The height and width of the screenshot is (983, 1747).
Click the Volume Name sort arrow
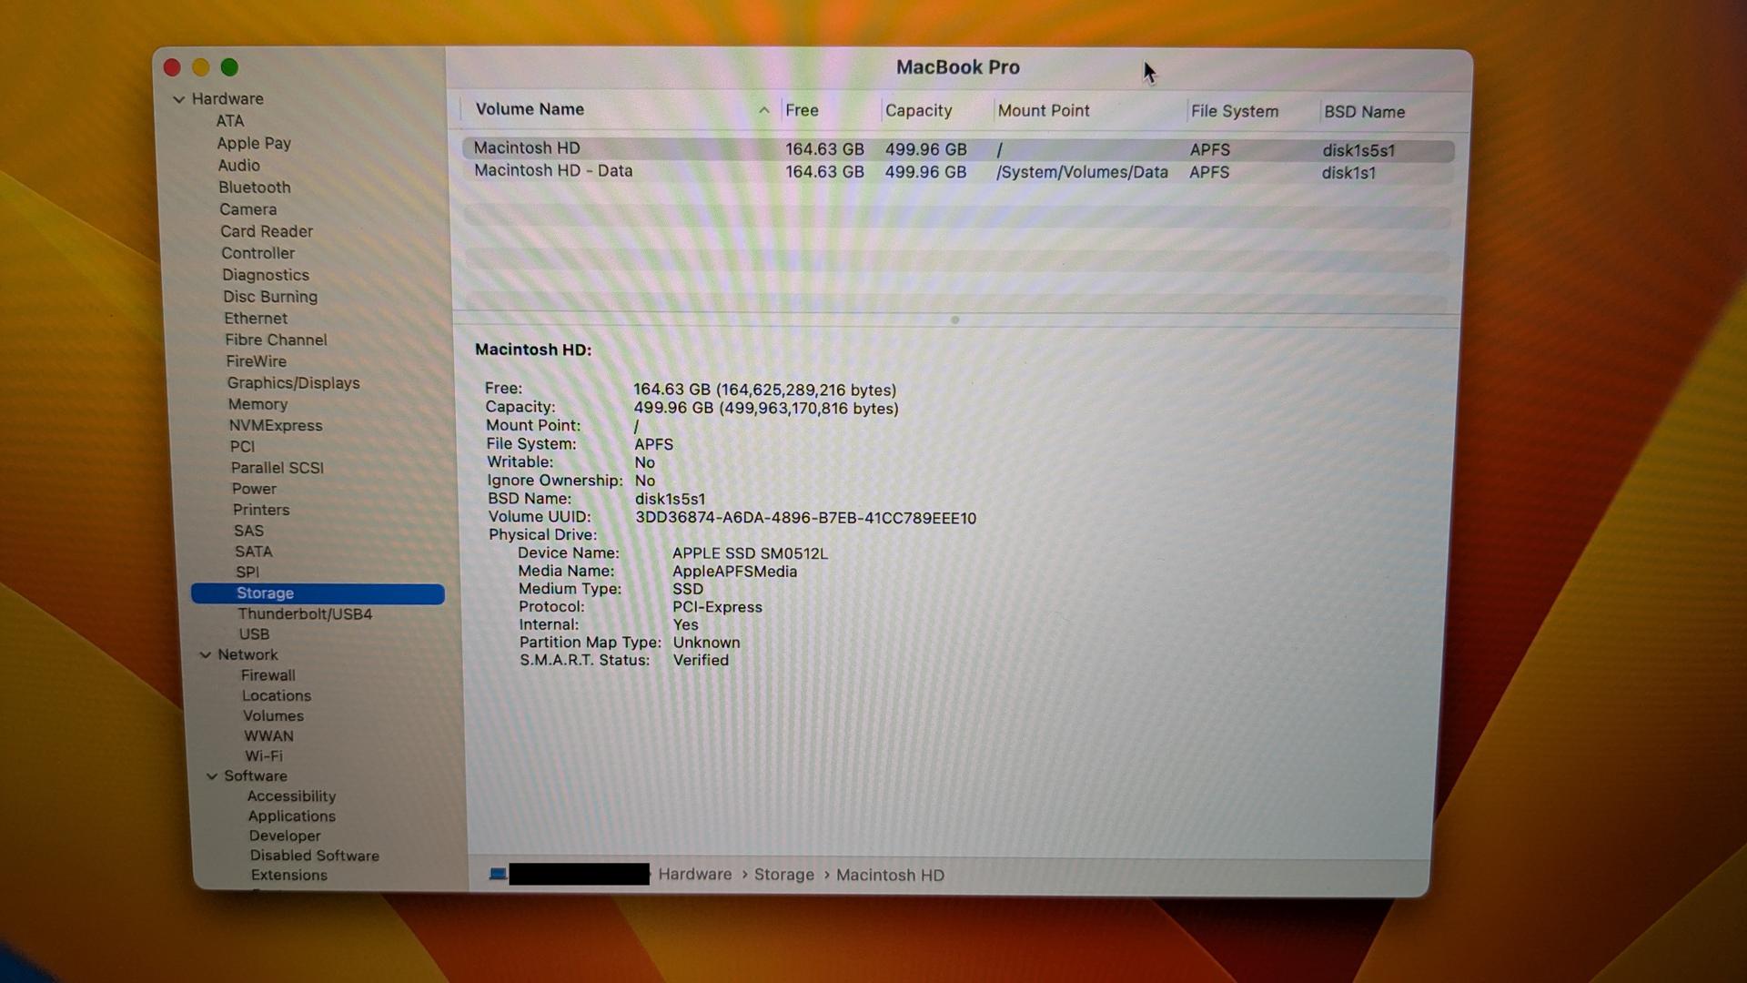coord(763,110)
